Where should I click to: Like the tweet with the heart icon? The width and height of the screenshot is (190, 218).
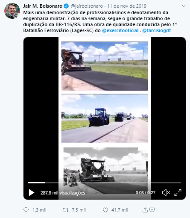(105, 210)
